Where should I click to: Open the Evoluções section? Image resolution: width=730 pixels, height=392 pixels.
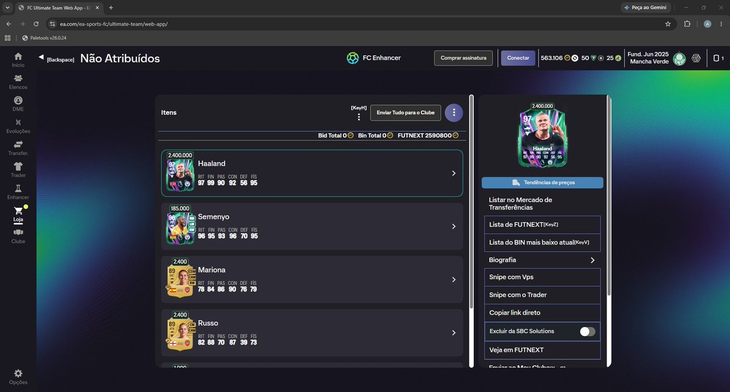pyautogui.click(x=18, y=126)
